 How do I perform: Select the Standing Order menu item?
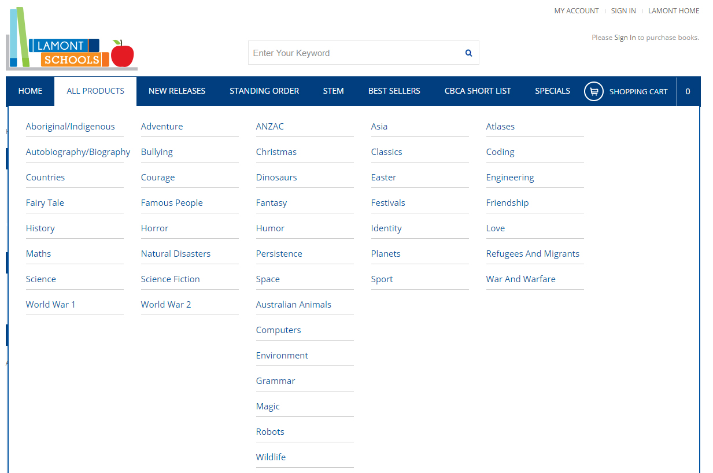(264, 91)
